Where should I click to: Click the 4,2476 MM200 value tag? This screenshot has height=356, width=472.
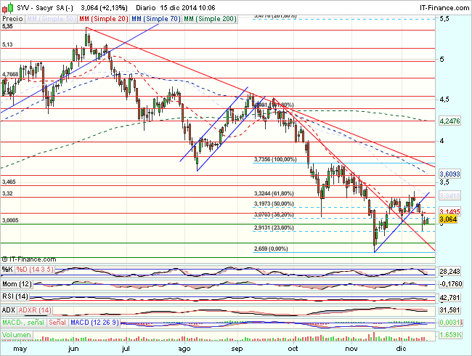pos(449,121)
